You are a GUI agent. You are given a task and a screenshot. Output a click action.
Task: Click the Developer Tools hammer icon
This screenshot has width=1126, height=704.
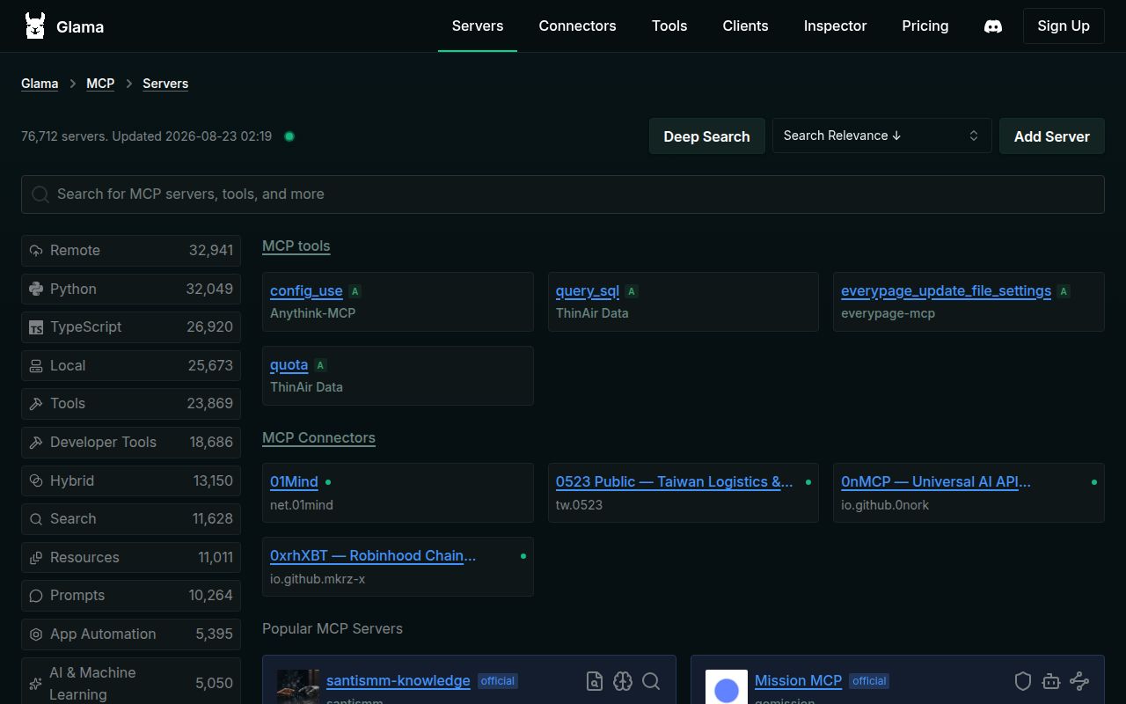(36, 443)
